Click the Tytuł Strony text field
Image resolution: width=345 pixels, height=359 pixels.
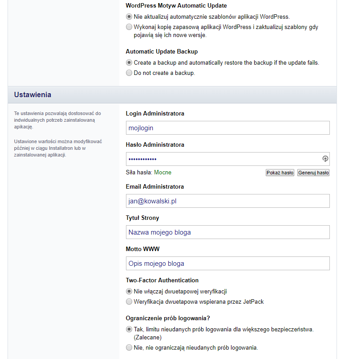pos(227,232)
